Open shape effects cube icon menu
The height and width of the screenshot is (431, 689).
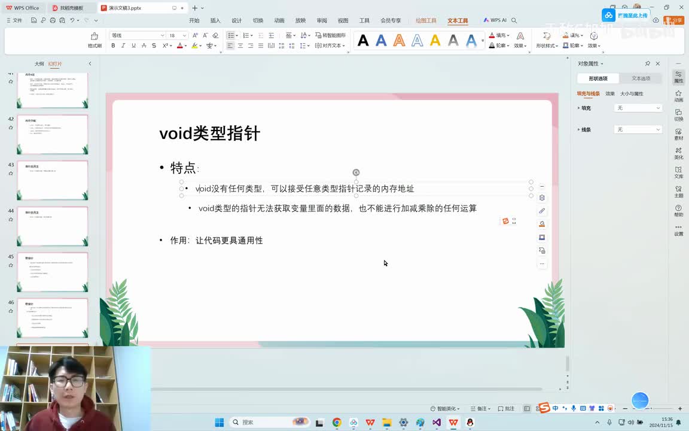pyautogui.click(x=594, y=40)
